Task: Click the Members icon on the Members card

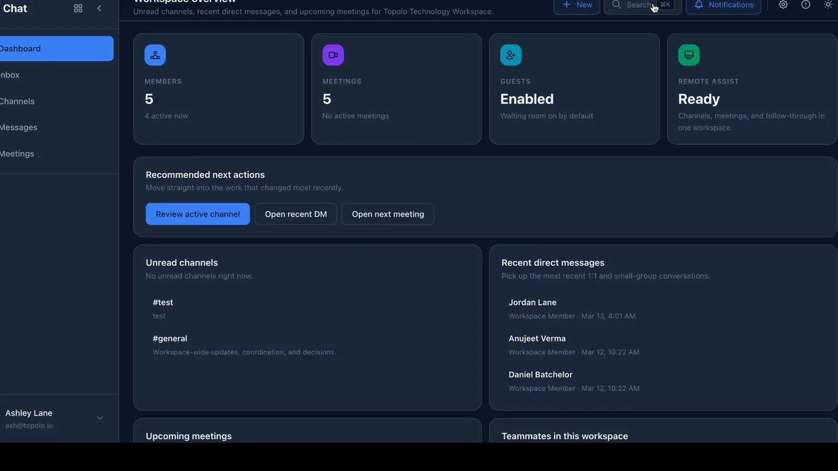Action: coord(155,54)
